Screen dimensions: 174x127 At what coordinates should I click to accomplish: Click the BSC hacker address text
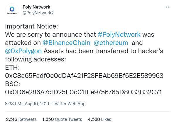[83, 92]
